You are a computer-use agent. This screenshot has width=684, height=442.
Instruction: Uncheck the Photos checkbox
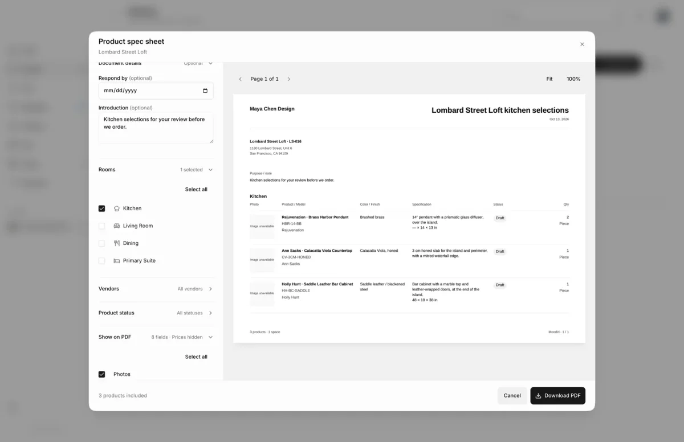tap(102, 374)
